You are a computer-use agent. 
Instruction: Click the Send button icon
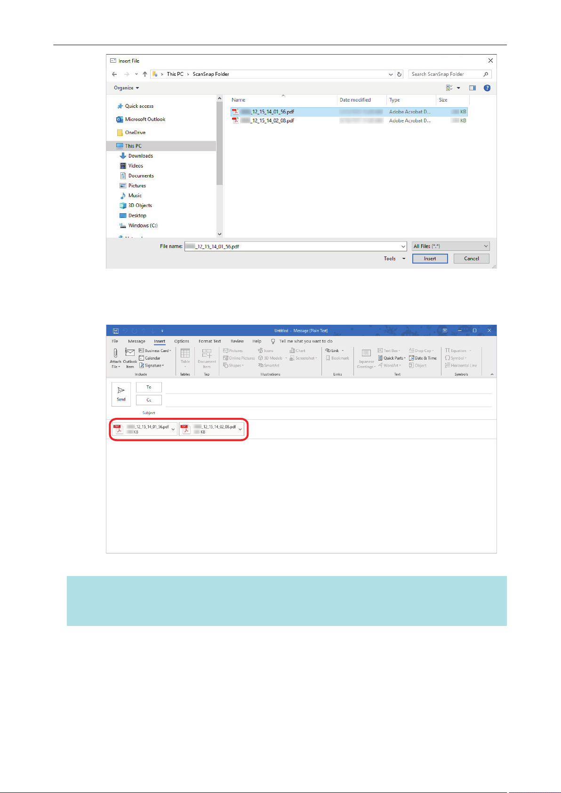click(121, 394)
